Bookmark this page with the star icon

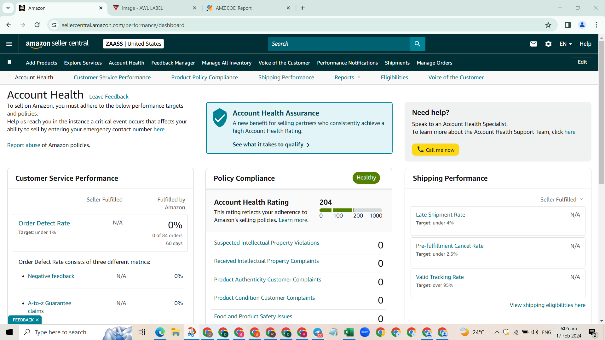point(548,25)
